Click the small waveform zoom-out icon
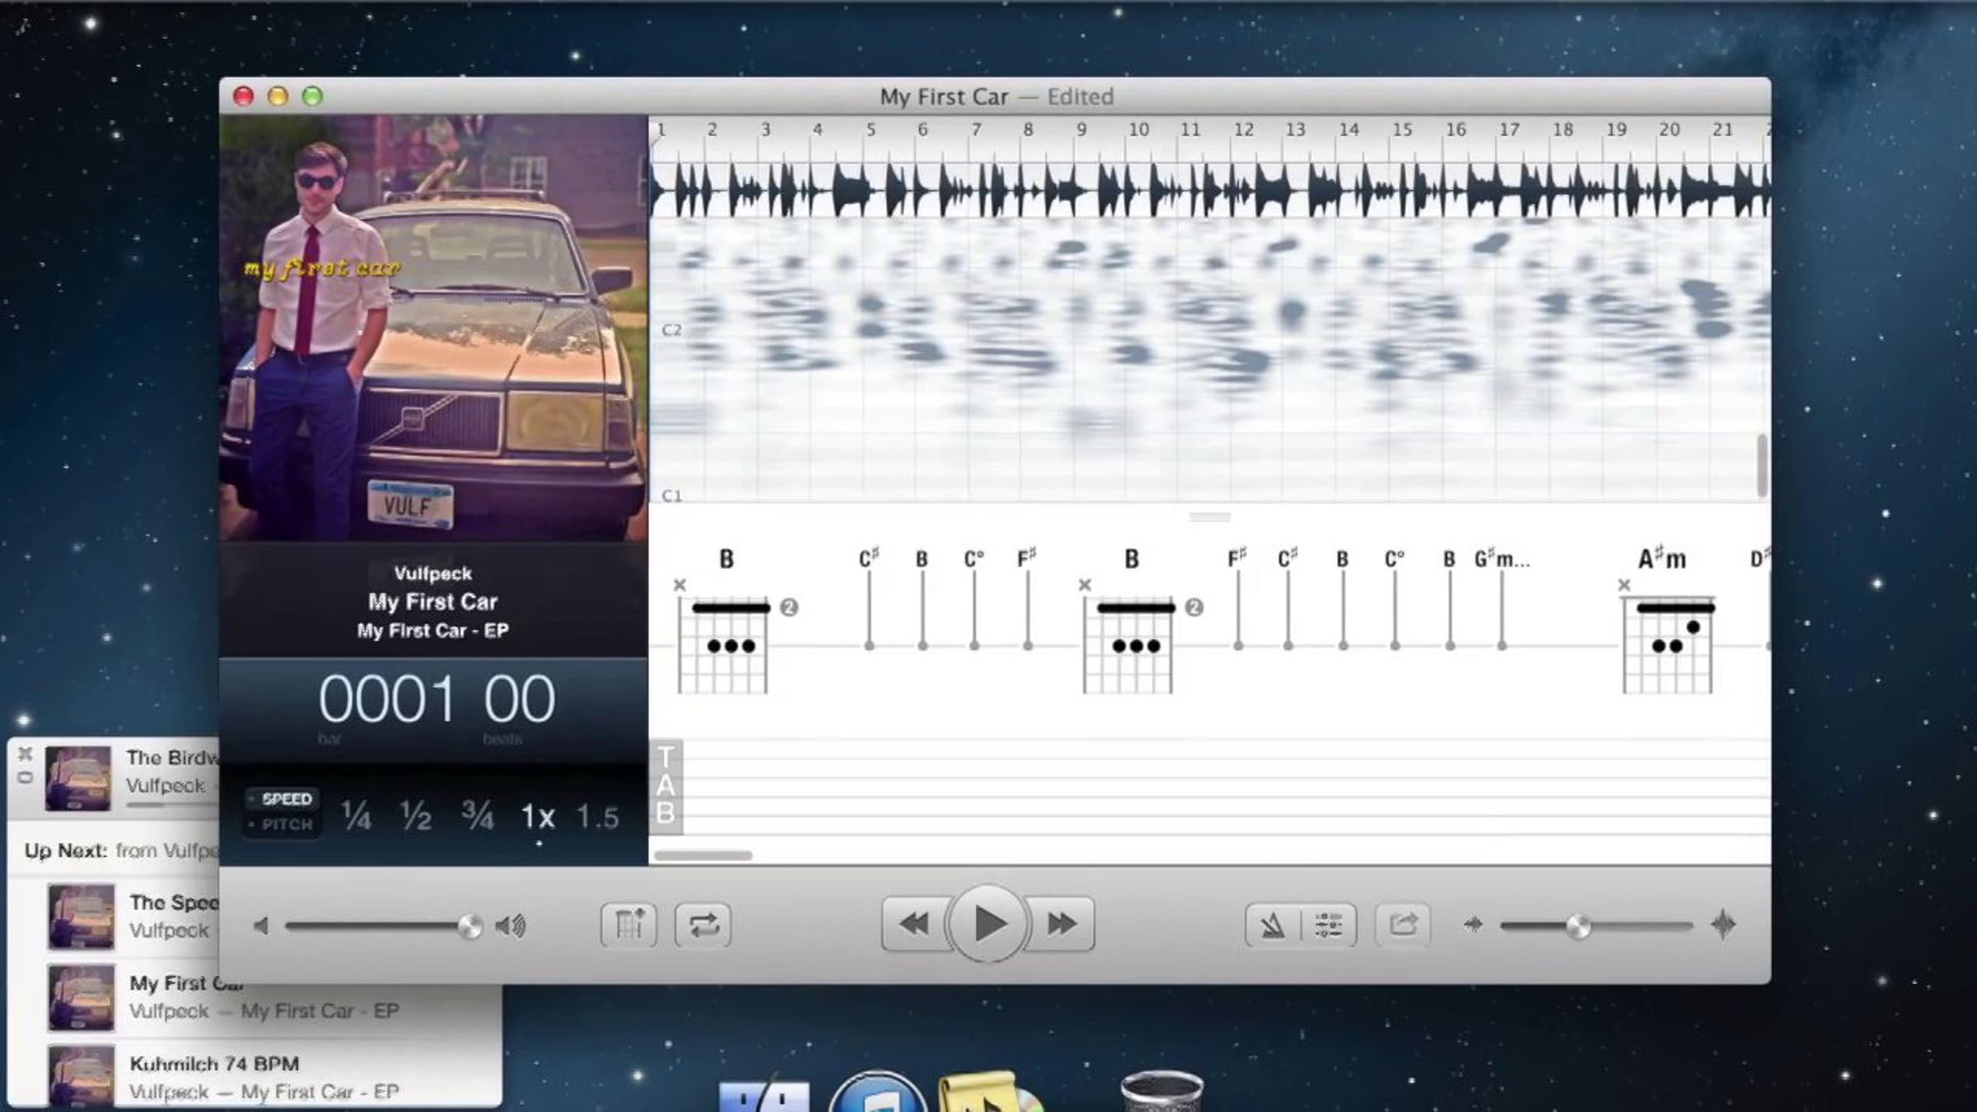The width and height of the screenshot is (1977, 1112). pyautogui.click(x=1473, y=925)
